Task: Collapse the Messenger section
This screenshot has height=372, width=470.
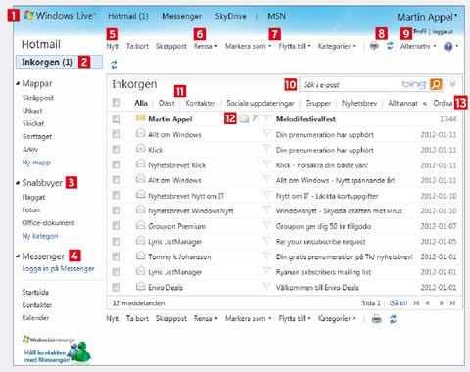Action: 18,256
